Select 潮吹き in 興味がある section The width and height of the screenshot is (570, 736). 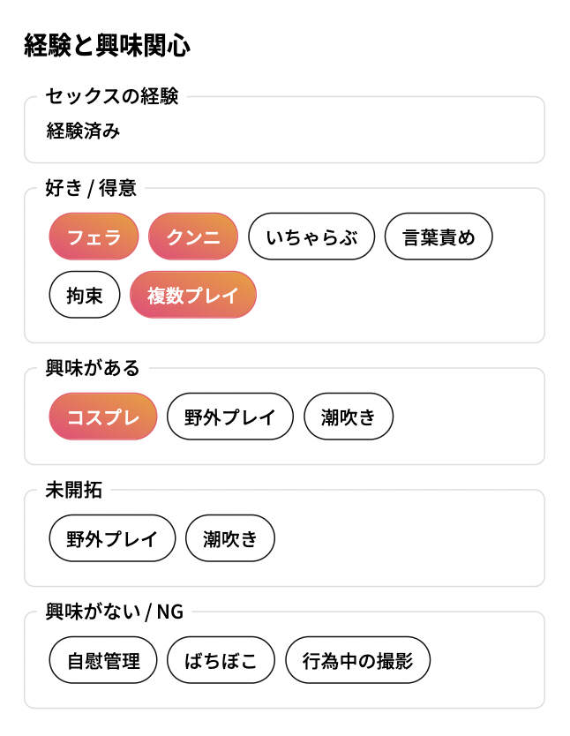coord(349,417)
